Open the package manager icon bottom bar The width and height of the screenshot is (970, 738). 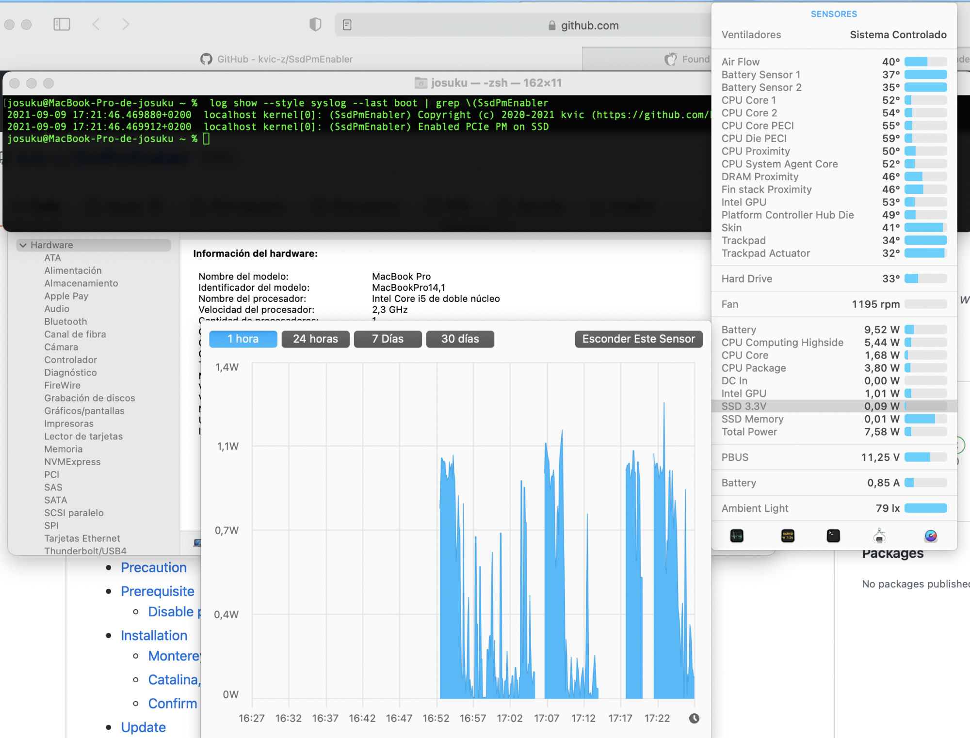click(878, 535)
